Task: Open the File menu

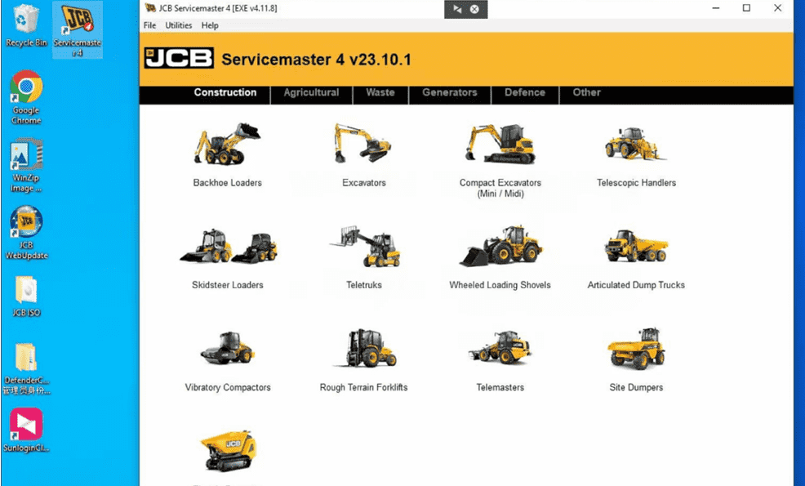Action: pyautogui.click(x=150, y=25)
